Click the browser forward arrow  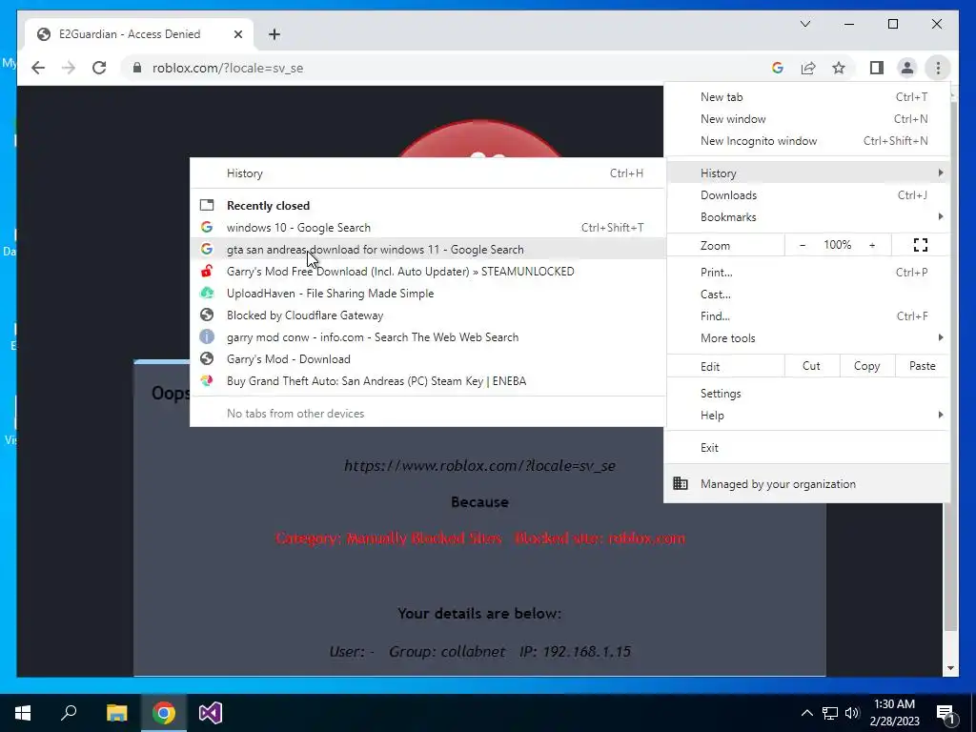[x=69, y=68]
